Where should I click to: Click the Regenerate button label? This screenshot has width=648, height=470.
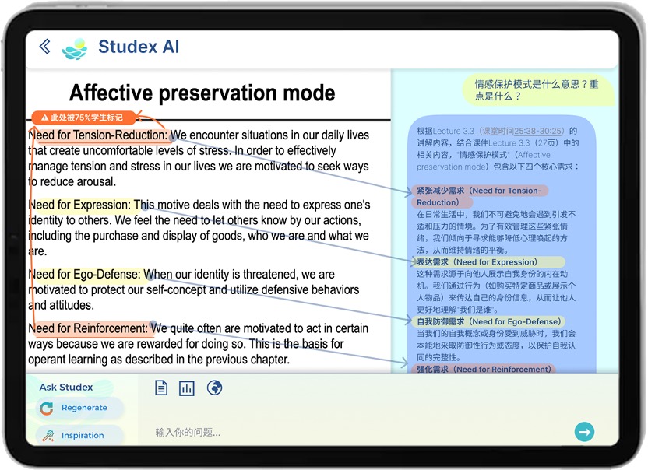[84, 408]
